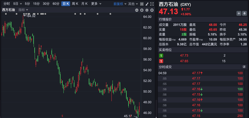The image size is (249, 118).
Task: Open the 更多 periods dropdown
Action: [x=96, y=4]
